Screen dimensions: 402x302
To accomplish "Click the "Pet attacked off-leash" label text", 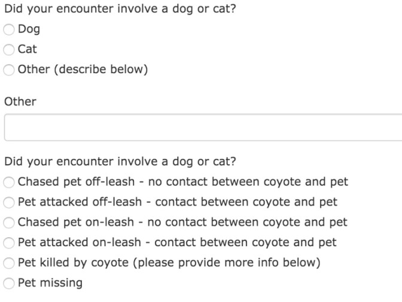I will (178, 202).
